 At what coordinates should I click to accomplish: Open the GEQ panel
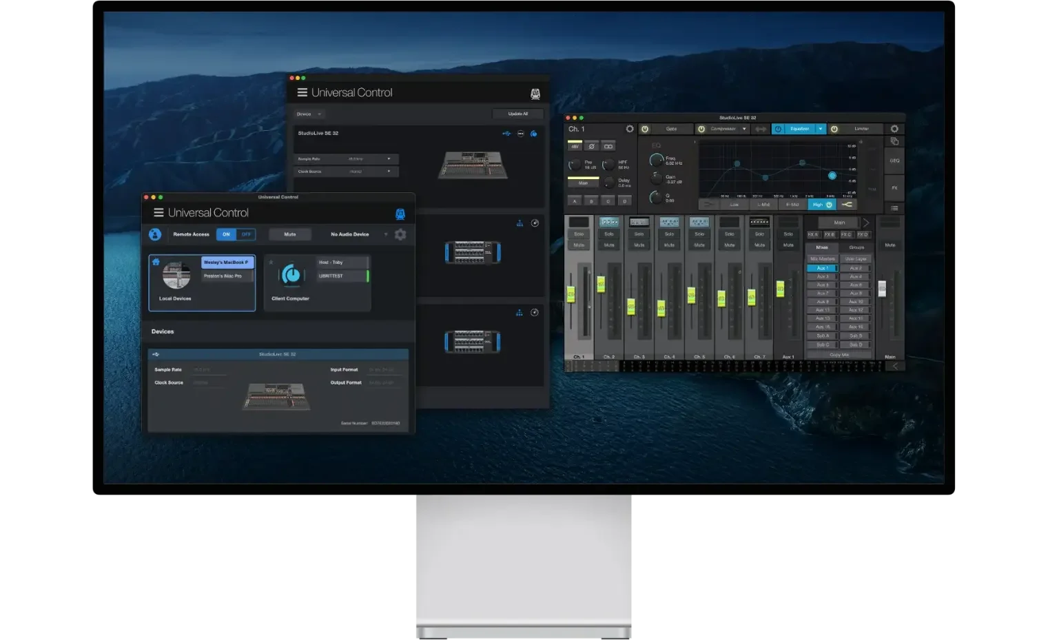coord(894,161)
